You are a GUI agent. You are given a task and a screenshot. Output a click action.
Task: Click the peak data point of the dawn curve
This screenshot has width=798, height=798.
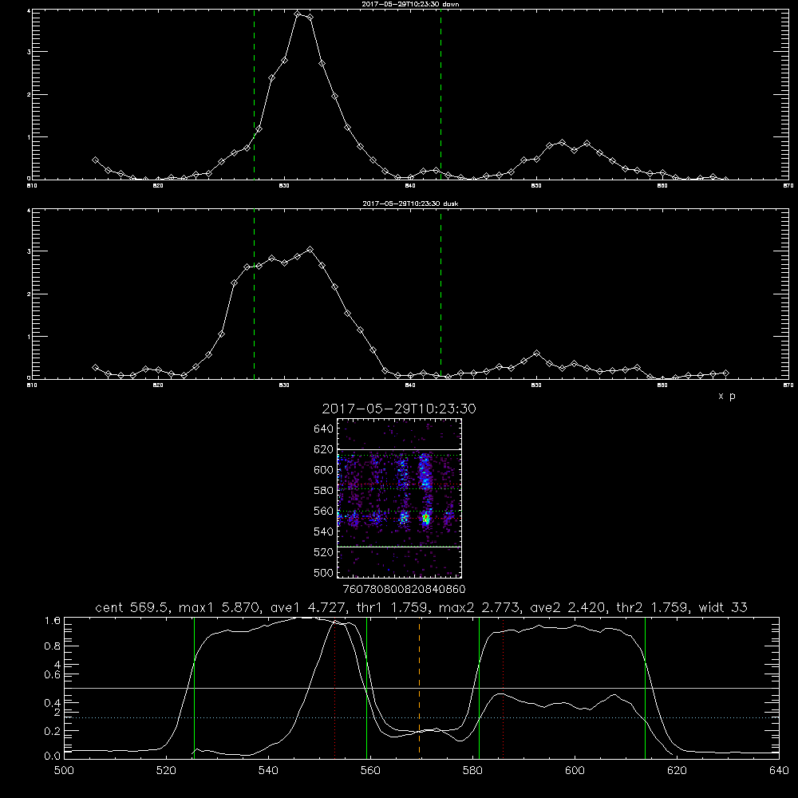[x=298, y=14]
